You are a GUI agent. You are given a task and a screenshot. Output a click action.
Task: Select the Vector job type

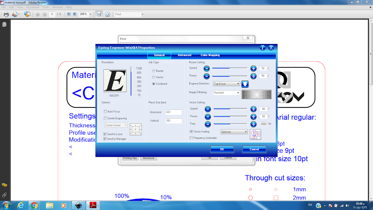[154, 77]
